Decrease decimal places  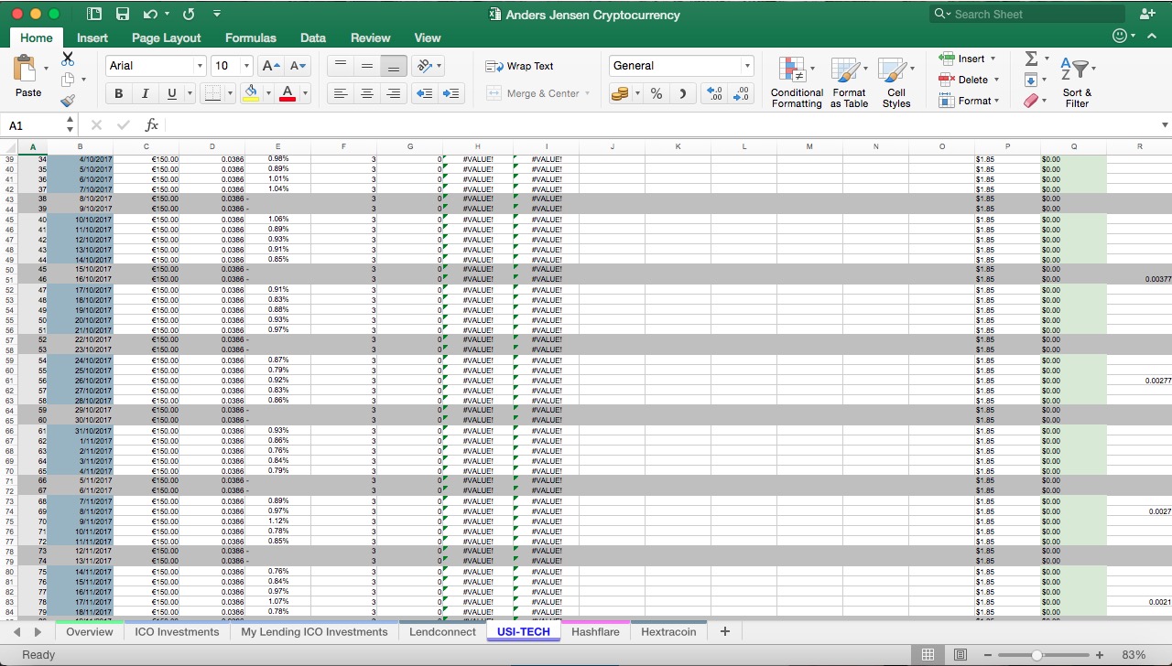click(741, 93)
